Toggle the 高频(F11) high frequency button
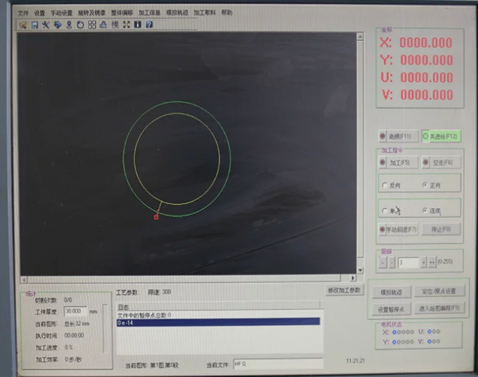This screenshot has height=377, width=478. click(398, 136)
